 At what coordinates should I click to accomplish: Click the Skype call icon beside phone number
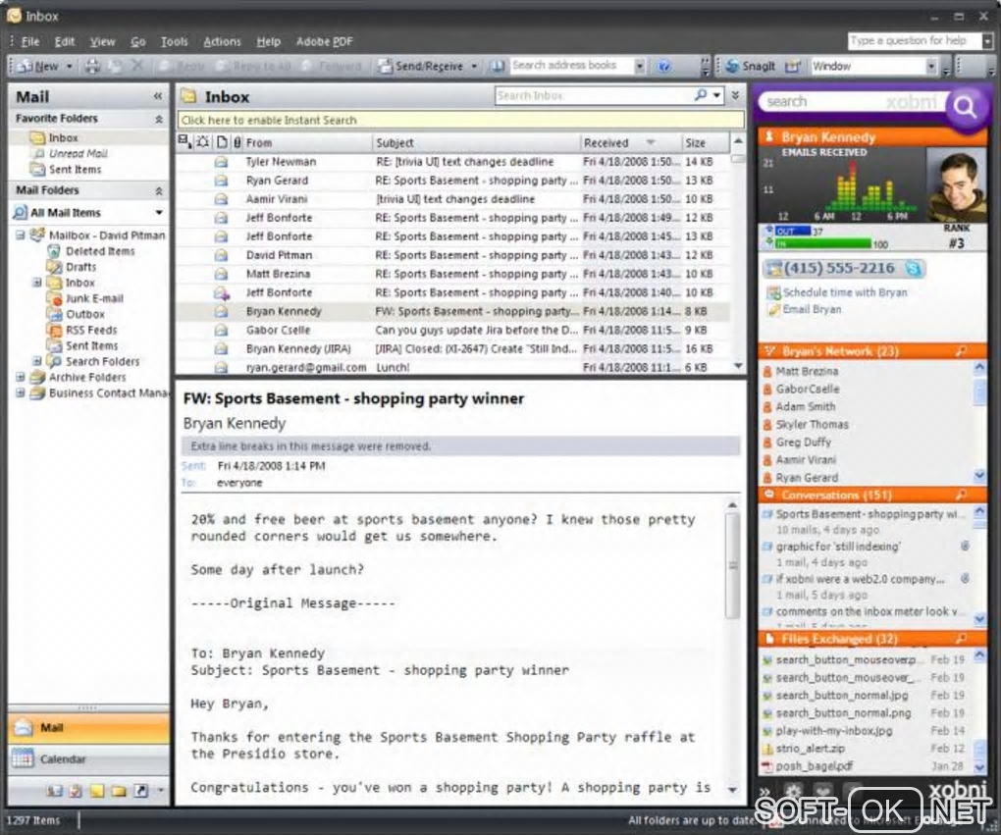[914, 269]
